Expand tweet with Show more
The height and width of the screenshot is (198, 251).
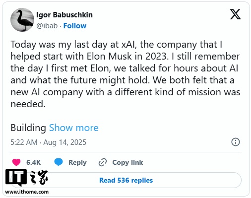click(74, 128)
